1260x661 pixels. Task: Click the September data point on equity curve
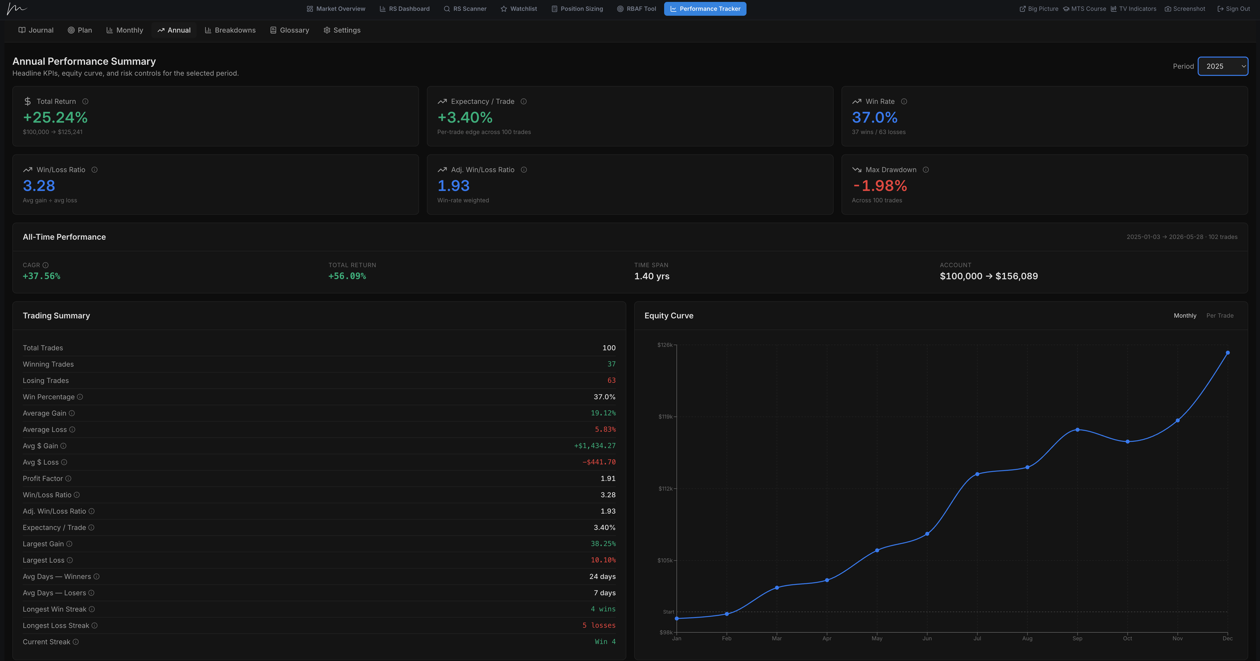(1077, 430)
